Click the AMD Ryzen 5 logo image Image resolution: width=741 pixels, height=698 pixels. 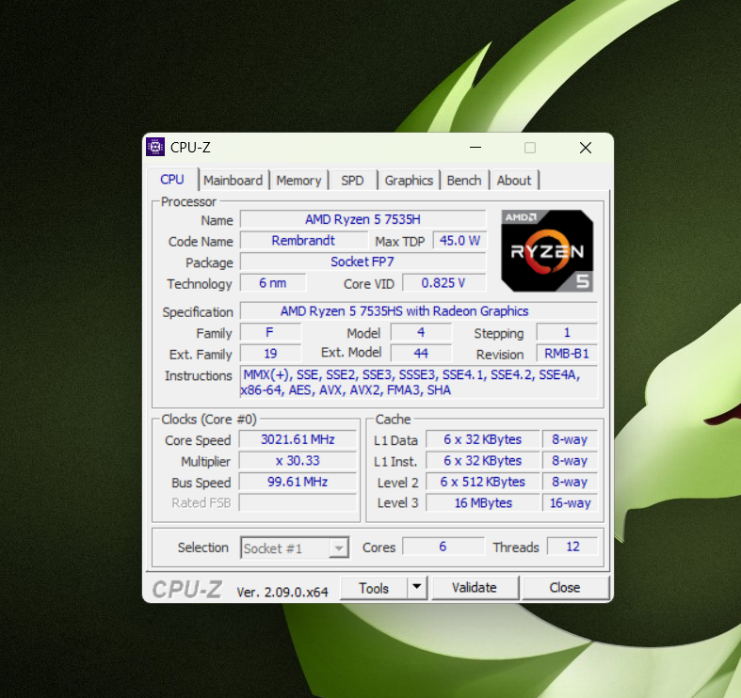pos(547,251)
